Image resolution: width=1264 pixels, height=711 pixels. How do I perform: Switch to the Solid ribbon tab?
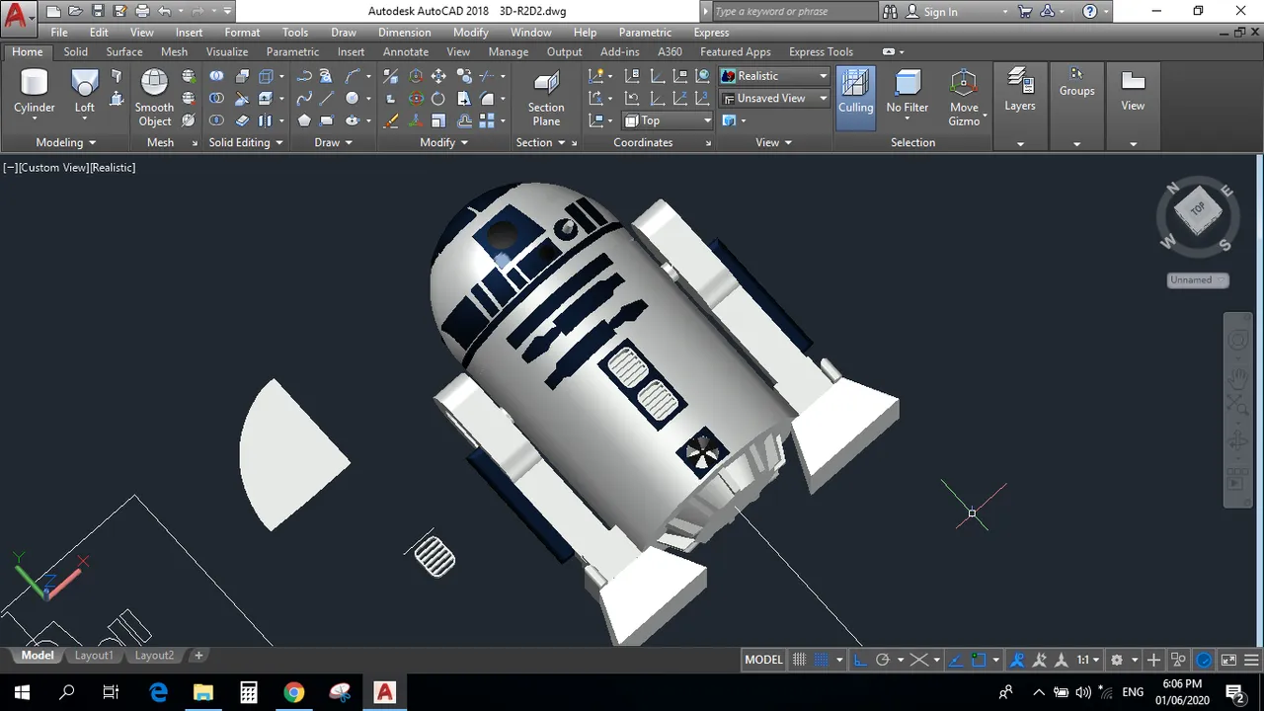[76, 51]
